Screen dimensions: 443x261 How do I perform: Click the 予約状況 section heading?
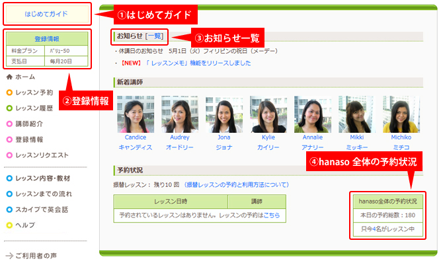pos(130,170)
